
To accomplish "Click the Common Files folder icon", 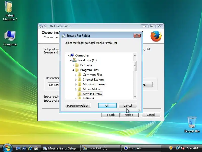I will click(80, 74).
